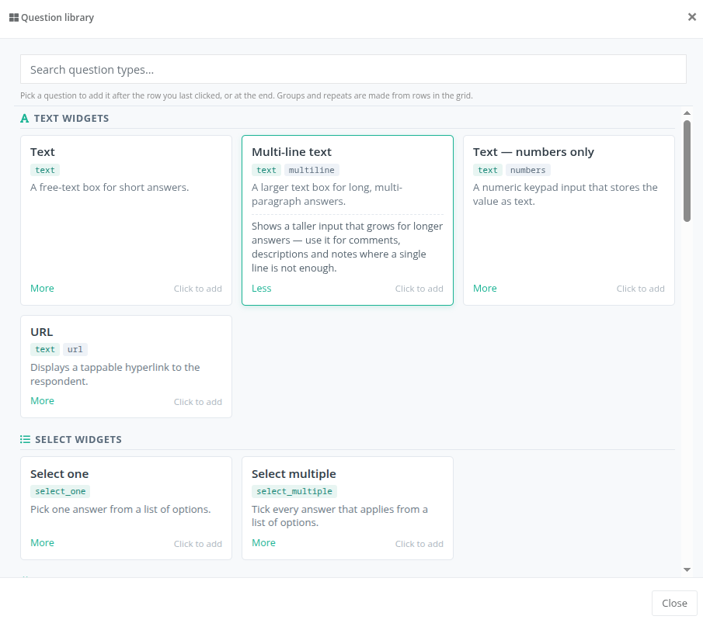This screenshot has height=623, width=703.
Task: Click the 'text' tag on the URL card
Action: coord(45,349)
